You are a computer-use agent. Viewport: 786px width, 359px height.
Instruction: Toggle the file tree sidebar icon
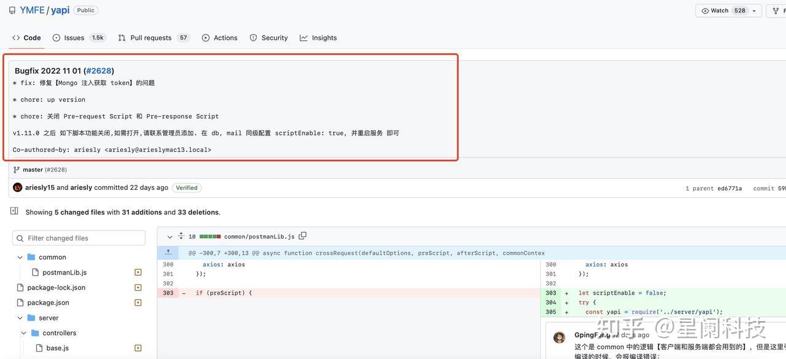click(x=14, y=211)
